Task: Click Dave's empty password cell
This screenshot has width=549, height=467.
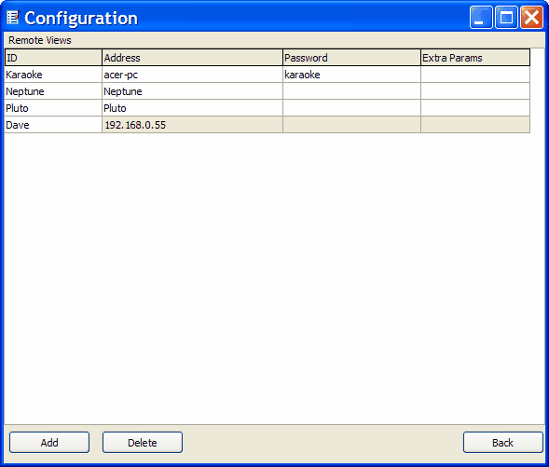Action: click(x=351, y=125)
